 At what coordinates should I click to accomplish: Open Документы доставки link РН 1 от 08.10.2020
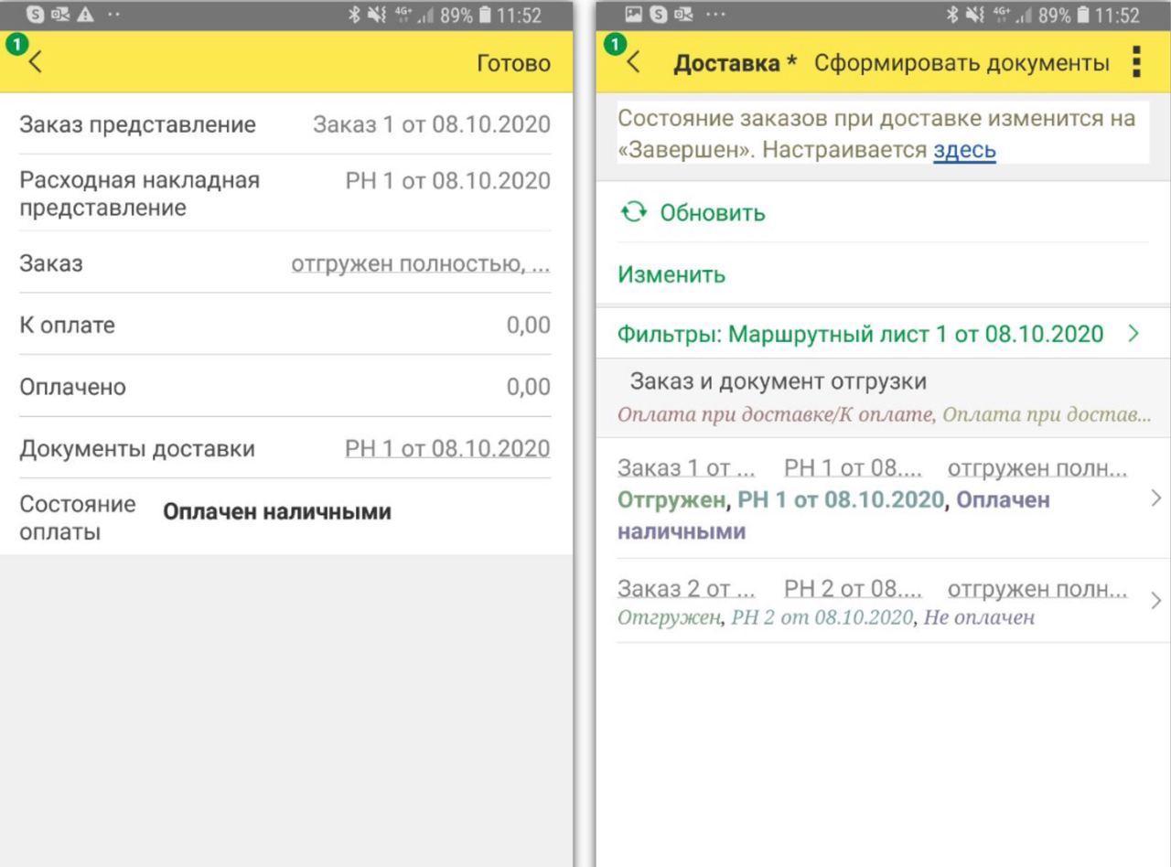447,449
